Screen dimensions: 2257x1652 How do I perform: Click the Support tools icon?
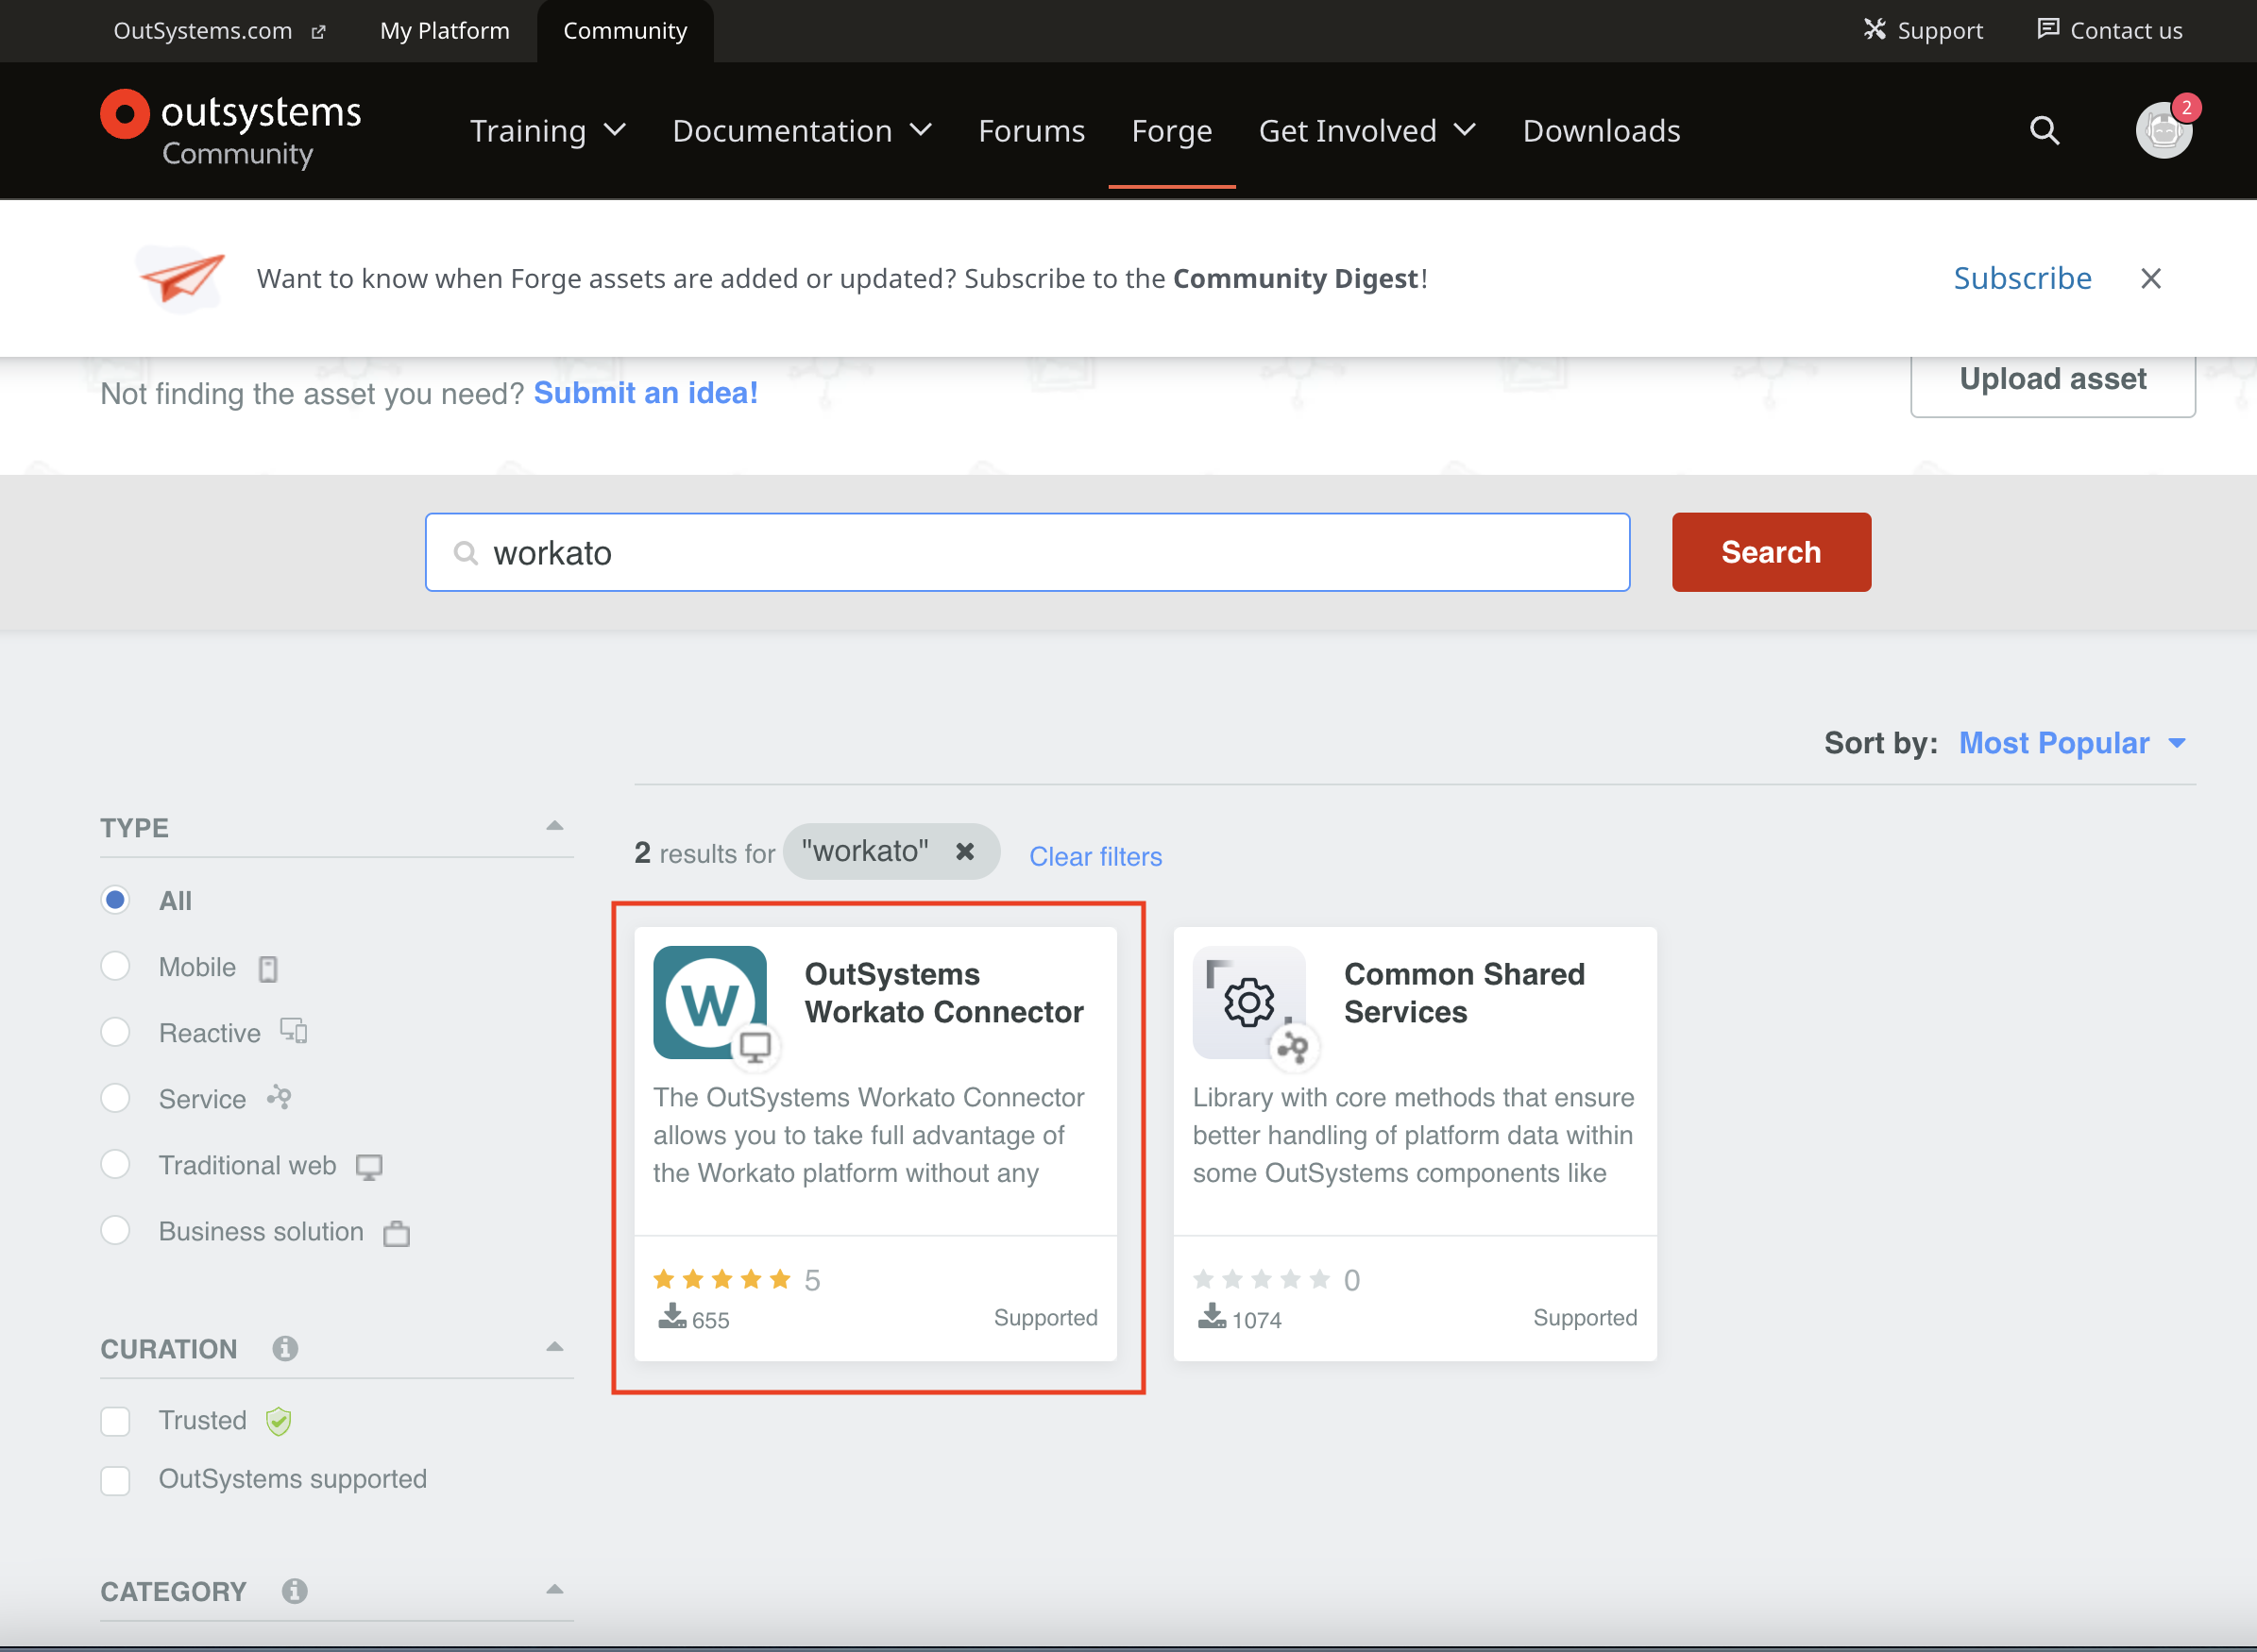pyautogui.click(x=1874, y=30)
